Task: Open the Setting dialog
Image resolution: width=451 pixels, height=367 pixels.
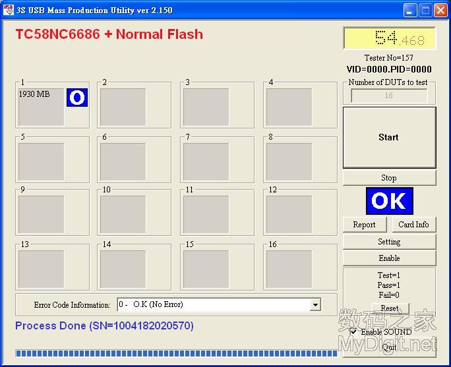Action: pyautogui.click(x=390, y=242)
